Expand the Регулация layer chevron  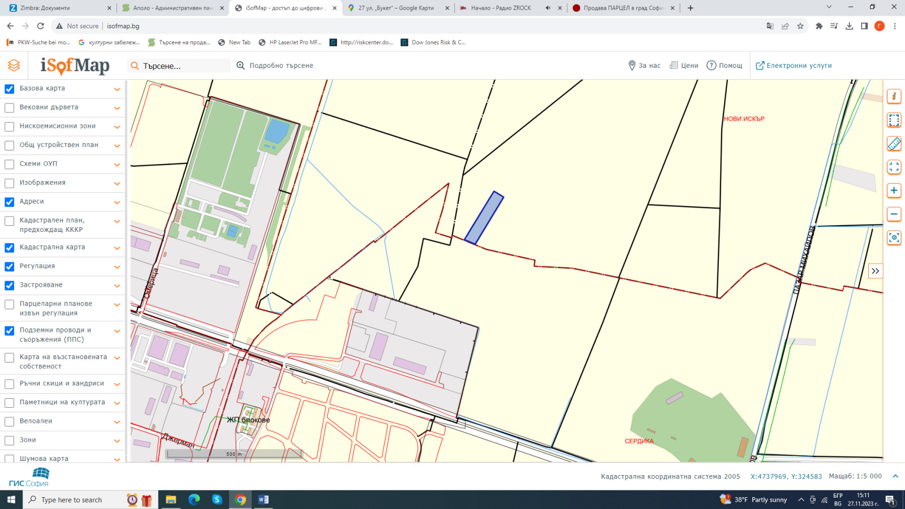tap(117, 267)
